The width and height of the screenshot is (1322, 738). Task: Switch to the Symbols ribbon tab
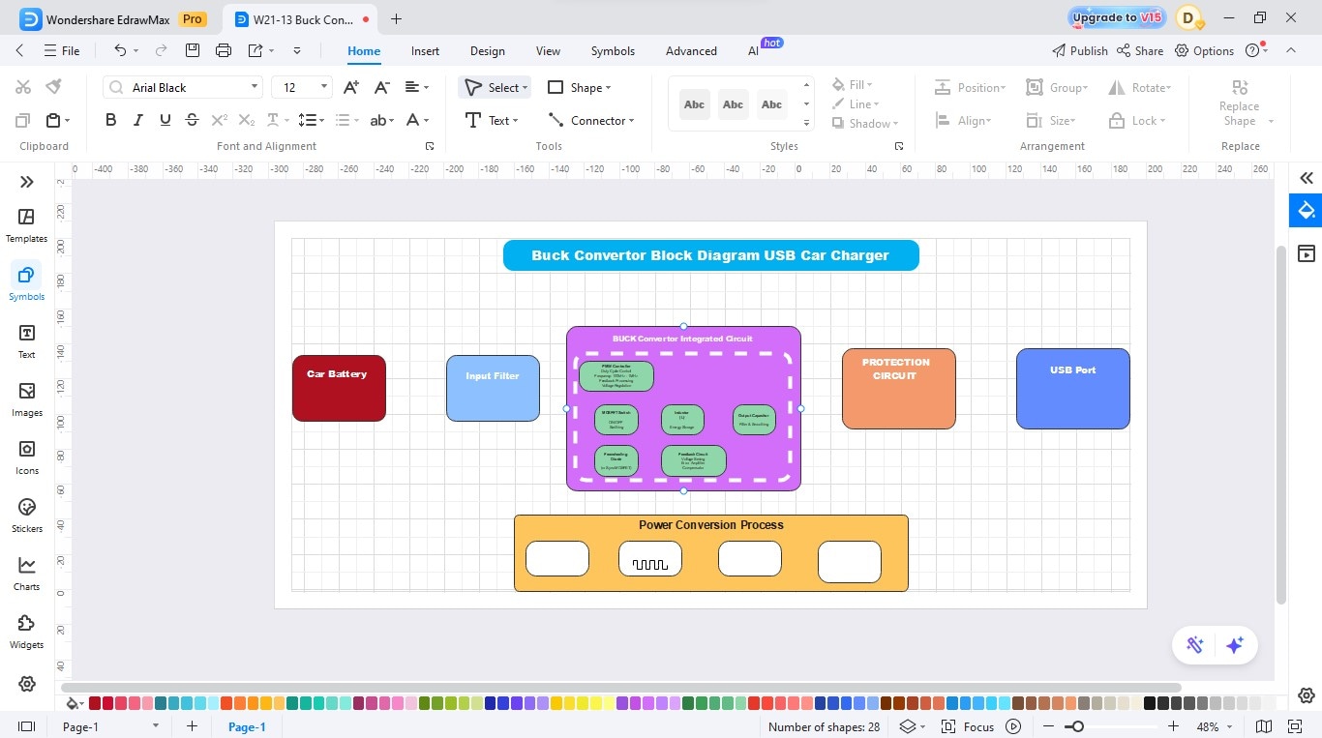coord(613,51)
